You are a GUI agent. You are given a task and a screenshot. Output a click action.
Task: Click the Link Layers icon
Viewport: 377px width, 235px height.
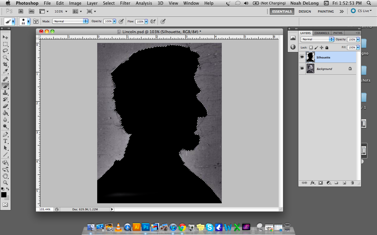click(304, 183)
